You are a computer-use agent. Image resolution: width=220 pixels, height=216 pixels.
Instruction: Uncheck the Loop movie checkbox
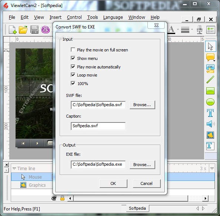73,75
